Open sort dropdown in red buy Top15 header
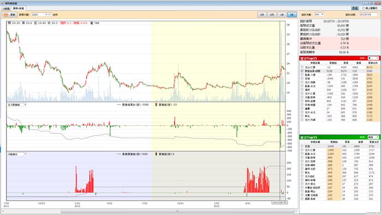The image size is (382, 215). pyautogui.click(x=377, y=58)
